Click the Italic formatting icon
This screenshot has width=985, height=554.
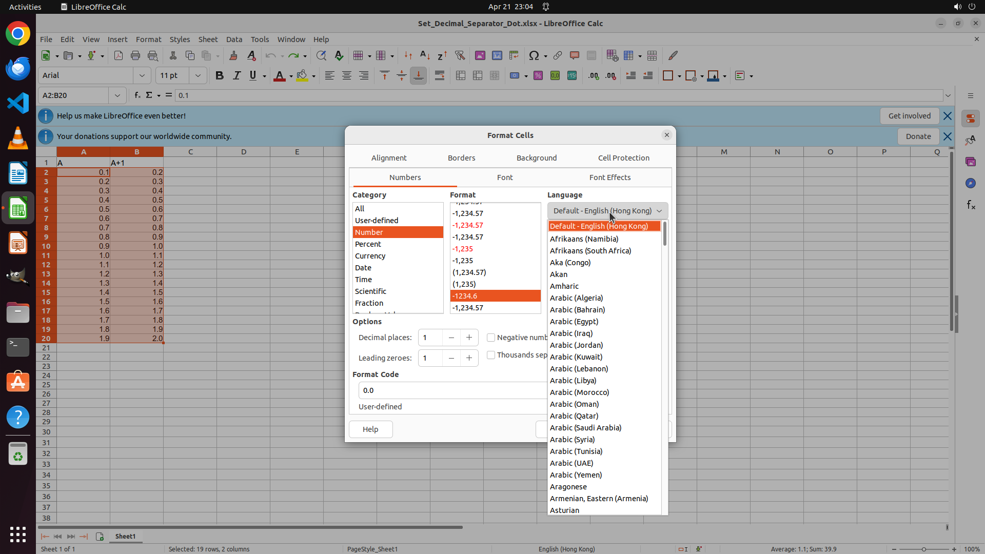point(237,76)
